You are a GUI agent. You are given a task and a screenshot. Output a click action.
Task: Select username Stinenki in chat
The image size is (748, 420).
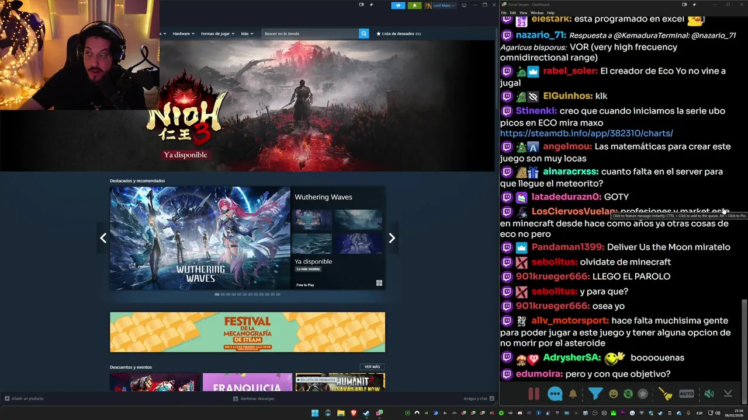(x=536, y=111)
